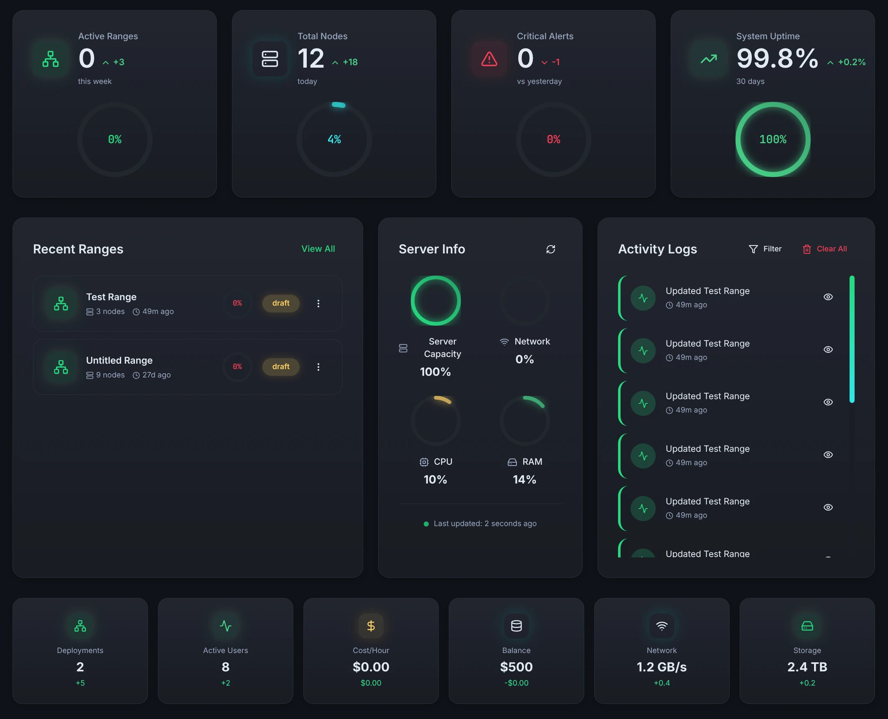Click the Active Ranges network icon
This screenshot has height=719, width=888.
51,59
